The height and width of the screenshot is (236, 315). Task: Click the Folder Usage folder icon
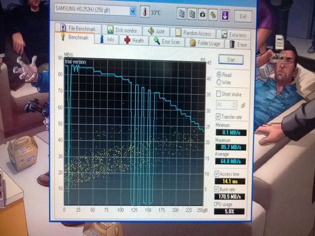[193, 42]
